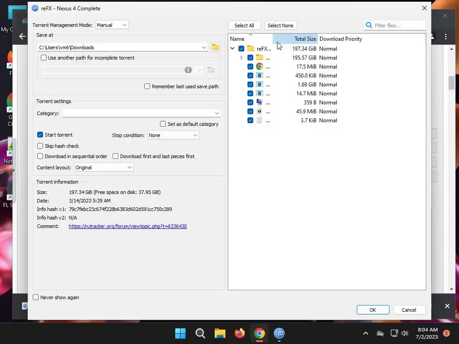Show hidden tray icons chevron
Image resolution: width=459 pixels, height=344 pixels.
click(x=366, y=333)
